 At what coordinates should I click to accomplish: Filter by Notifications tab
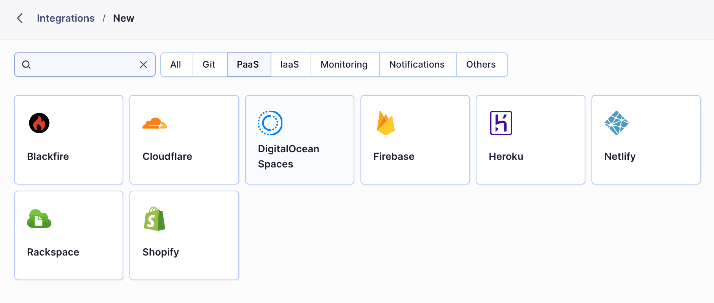tap(418, 65)
